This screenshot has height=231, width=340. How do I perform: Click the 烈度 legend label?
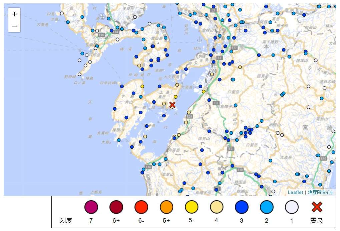coord(66,220)
